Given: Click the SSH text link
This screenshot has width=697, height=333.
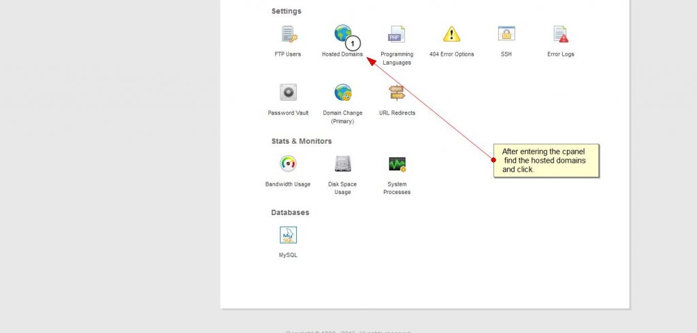Looking at the screenshot, I should [x=506, y=54].
